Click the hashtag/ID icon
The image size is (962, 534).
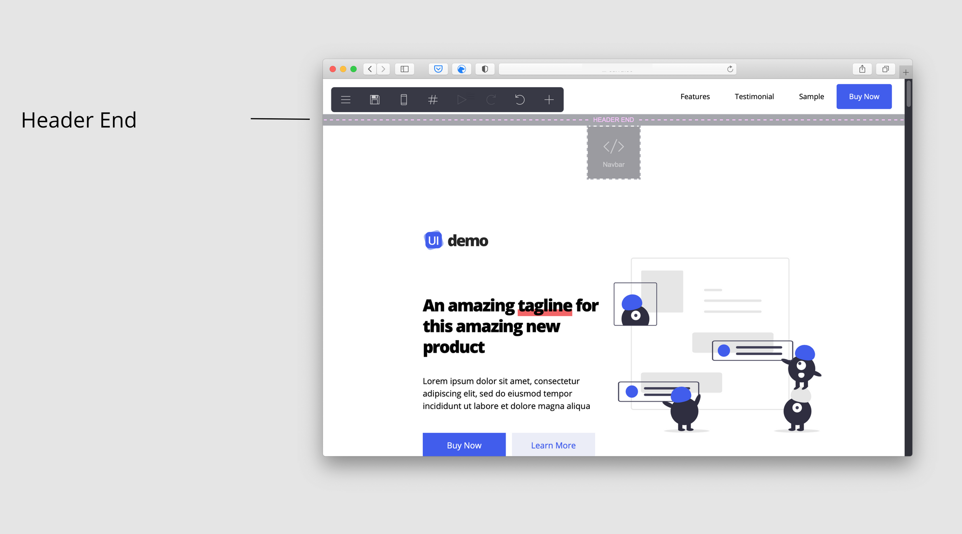pos(432,99)
